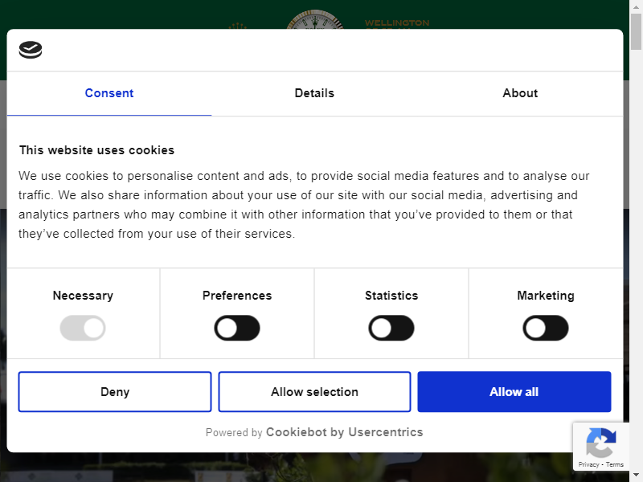Open the reCAPTCHA Terms link
The image size is (643, 482).
[615, 464]
